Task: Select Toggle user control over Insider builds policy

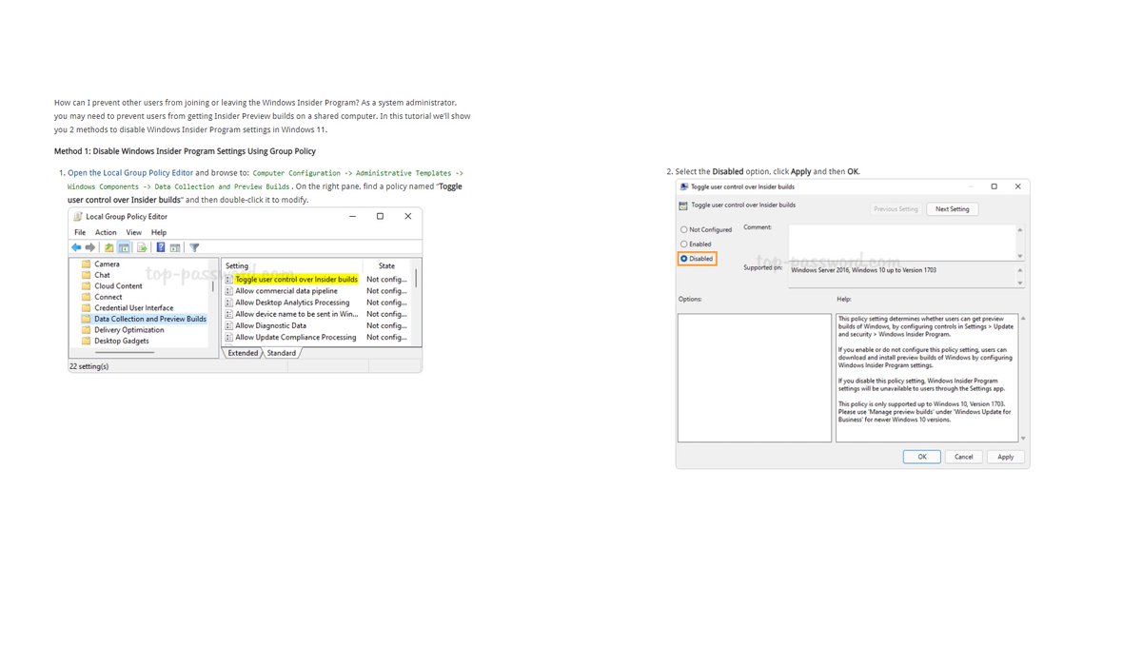Action: pyautogui.click(x=296, y=280)
